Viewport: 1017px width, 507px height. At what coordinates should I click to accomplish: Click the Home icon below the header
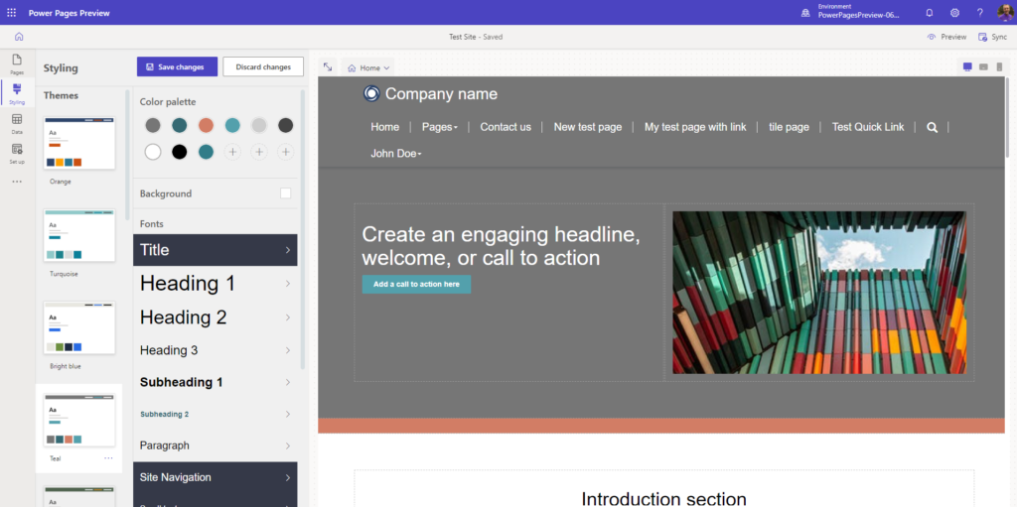(x=19, y=37)
